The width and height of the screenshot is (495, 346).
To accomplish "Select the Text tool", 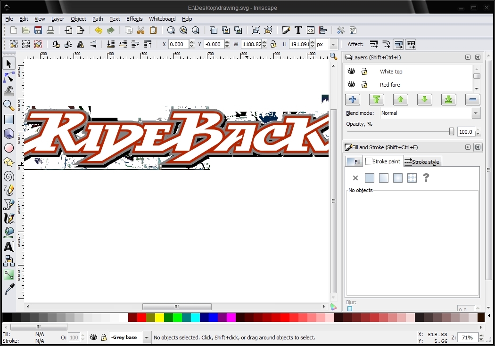I will (9, 246).
